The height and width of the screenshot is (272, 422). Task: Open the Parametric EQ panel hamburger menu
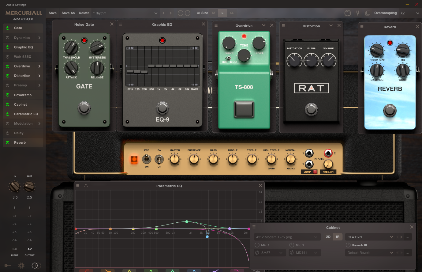(x=78, y=186)
